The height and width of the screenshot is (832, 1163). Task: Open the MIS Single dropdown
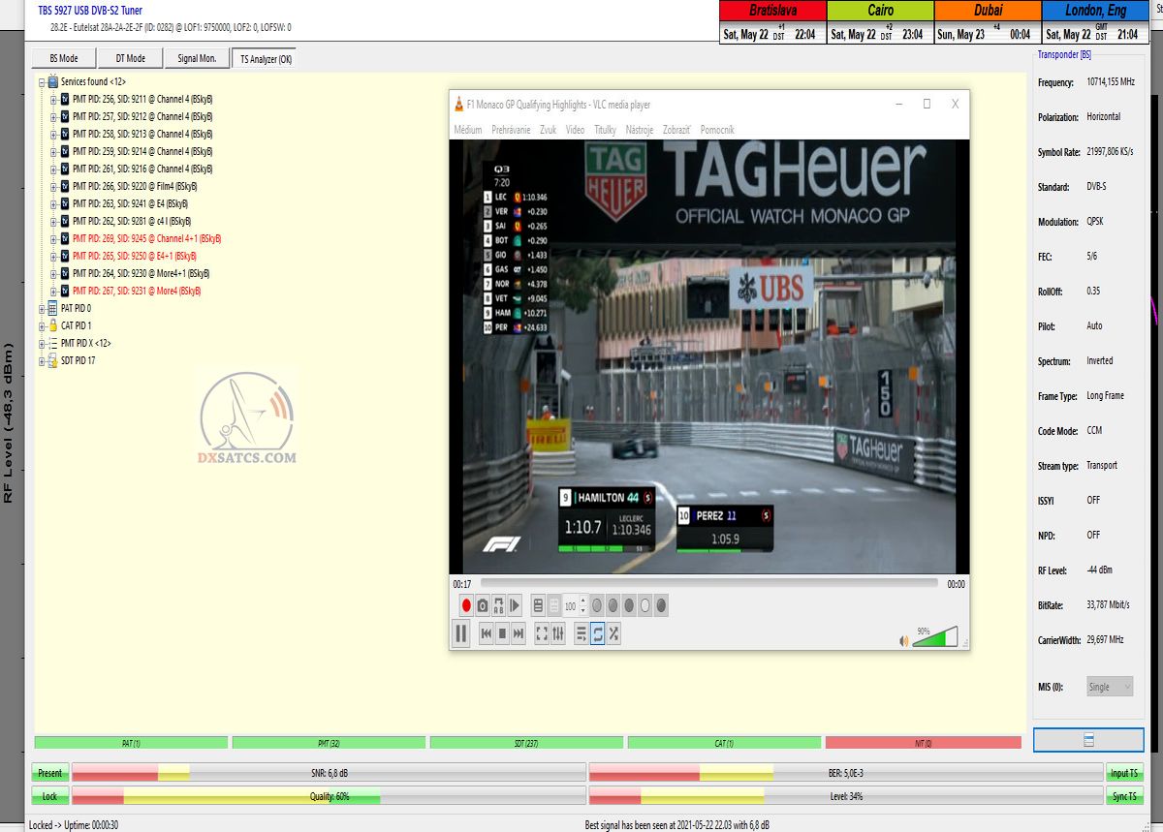1110,687
